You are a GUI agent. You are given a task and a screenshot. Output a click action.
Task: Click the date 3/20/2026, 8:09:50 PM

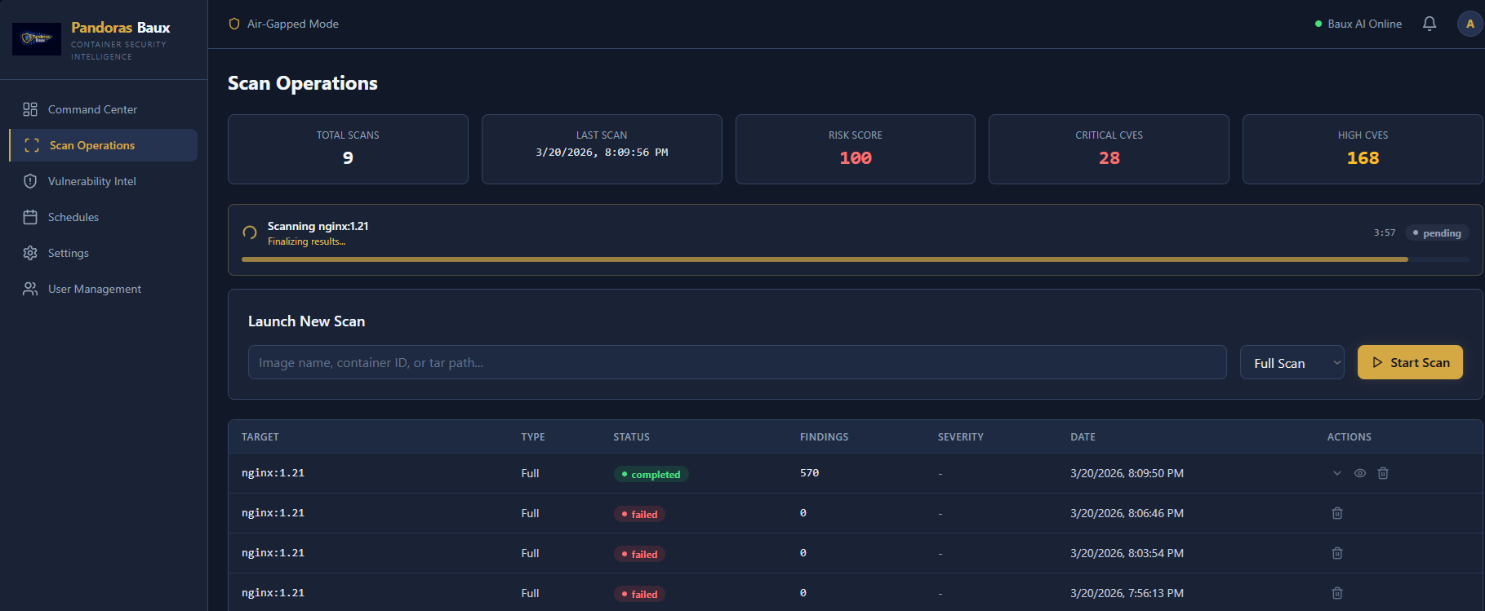click(x=1127, y=473)
